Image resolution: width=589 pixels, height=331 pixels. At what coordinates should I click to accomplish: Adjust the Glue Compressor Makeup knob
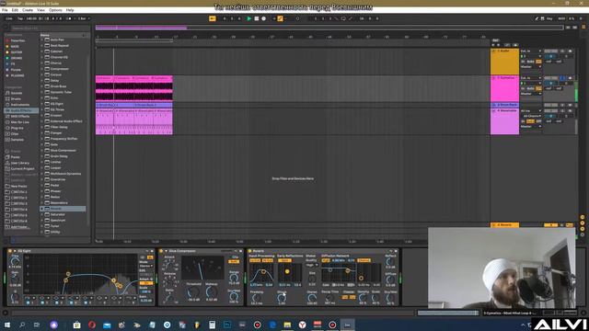click(x=212, y=292)
